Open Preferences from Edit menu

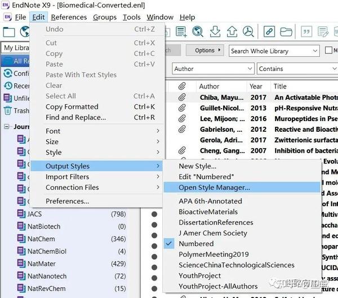(x=96, y=201)
